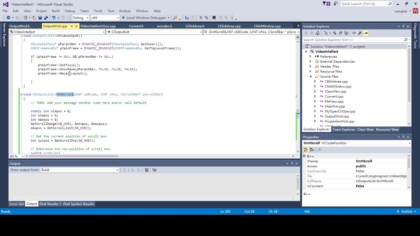Switch to the Error List tab
This screenshot has height=236, width=420.
point(16,204)
